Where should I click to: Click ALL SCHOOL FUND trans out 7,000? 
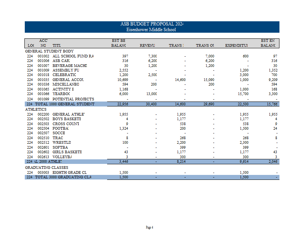210,56
